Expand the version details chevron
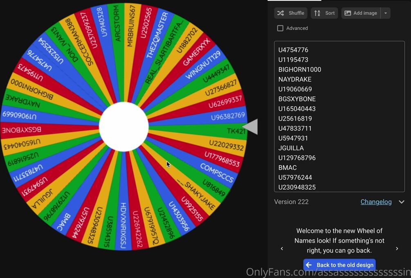Screen dimensions: 411x278 pyautogui.click(x=402, y=202)
